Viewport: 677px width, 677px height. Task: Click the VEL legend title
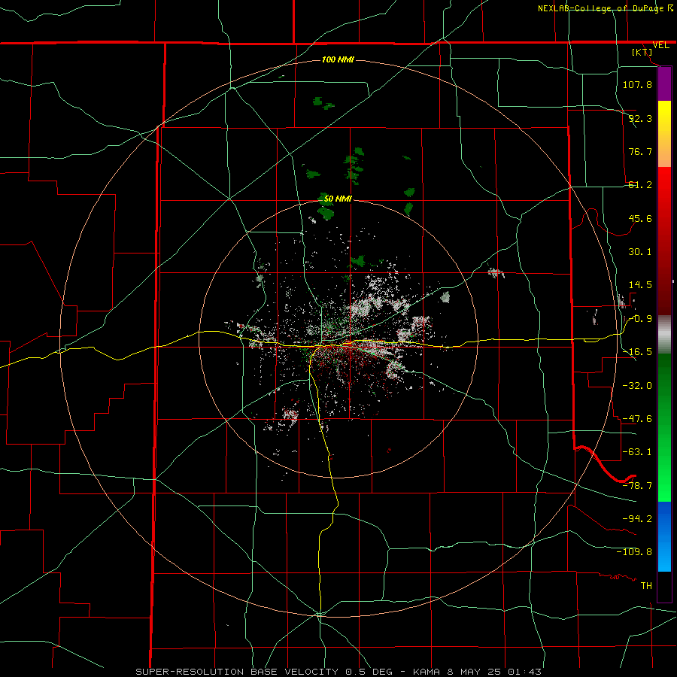[x=660, y=45]
